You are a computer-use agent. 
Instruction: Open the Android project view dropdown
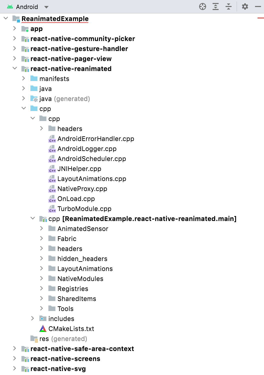coord(46,7)
